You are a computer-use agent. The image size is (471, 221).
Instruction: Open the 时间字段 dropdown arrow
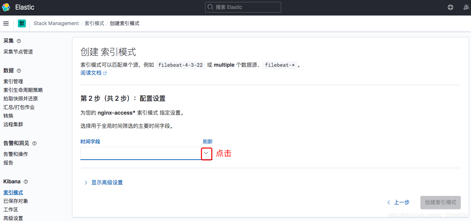click(206, 153)
